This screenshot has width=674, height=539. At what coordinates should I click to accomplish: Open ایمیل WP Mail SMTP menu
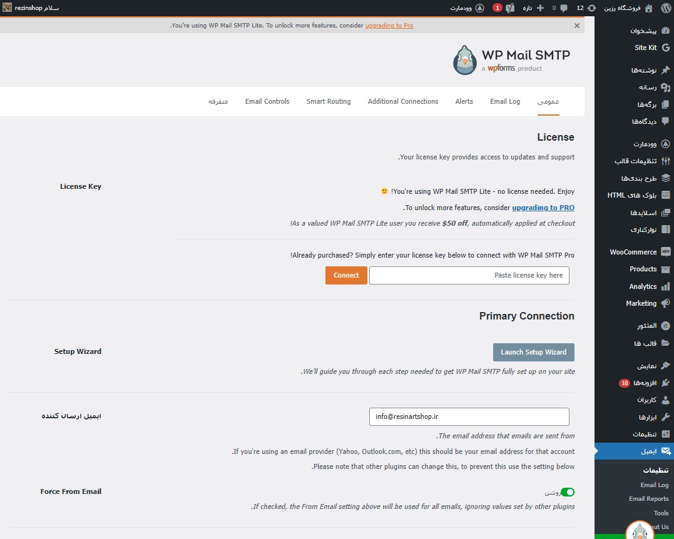pos(634,451)
